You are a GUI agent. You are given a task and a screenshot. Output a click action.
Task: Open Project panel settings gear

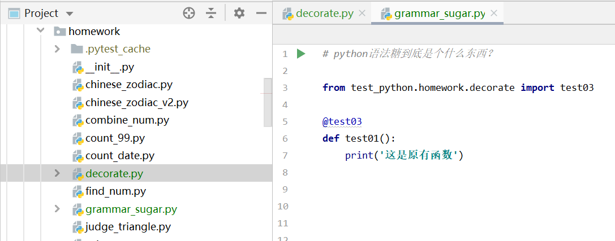point(239,13)
